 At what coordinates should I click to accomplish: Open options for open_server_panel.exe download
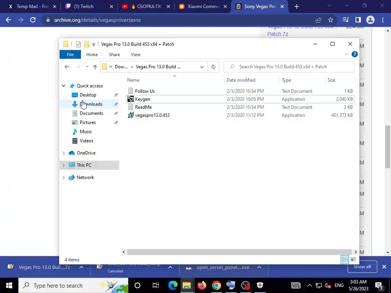point(259,267)
